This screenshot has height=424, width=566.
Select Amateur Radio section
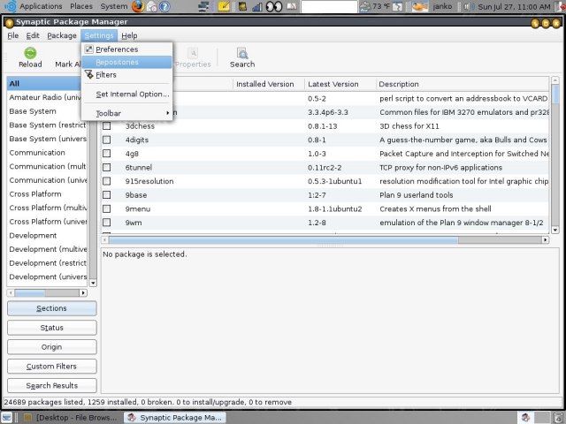pos(47,97)
